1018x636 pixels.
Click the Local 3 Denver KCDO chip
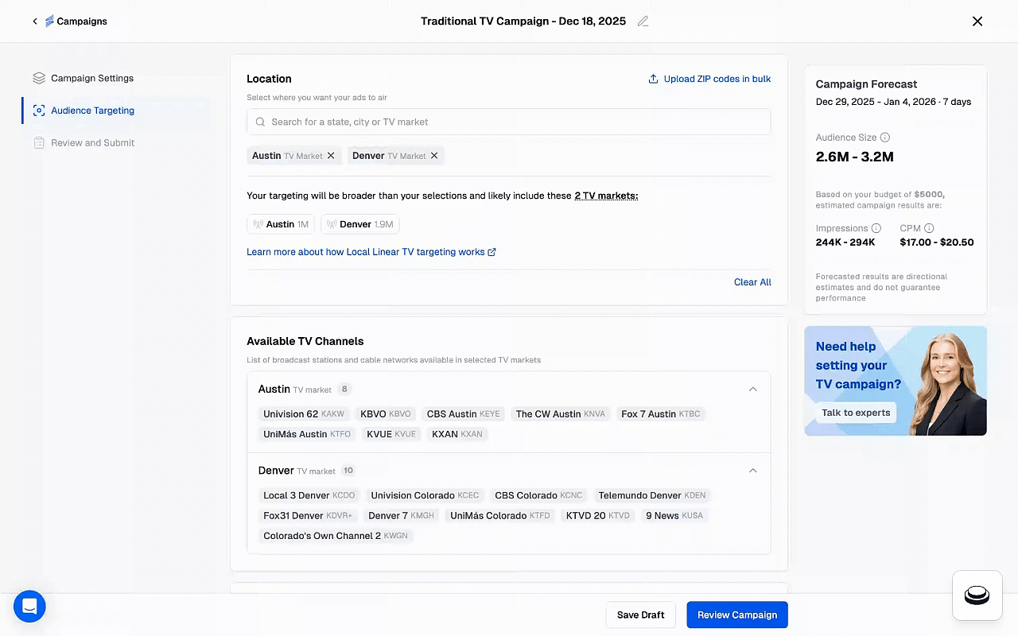(x=309, y=495)
